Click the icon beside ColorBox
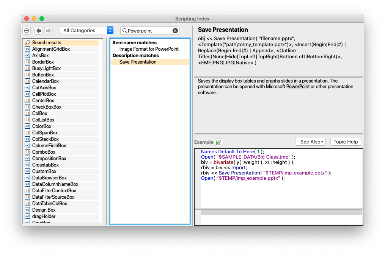Screen dimensions: 385x254 (x=27, y=126)
